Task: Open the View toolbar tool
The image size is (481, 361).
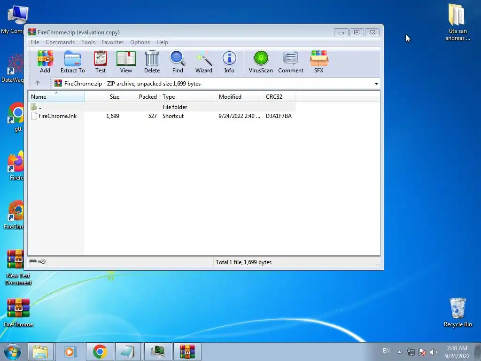Action: coord(126,62)
